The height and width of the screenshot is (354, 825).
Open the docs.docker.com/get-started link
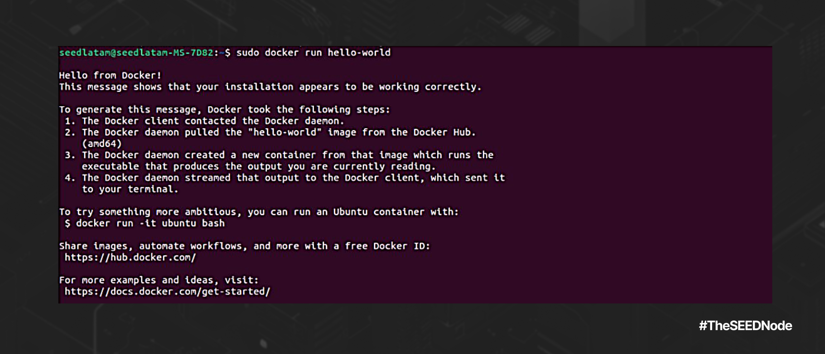[x=167, y=292]
